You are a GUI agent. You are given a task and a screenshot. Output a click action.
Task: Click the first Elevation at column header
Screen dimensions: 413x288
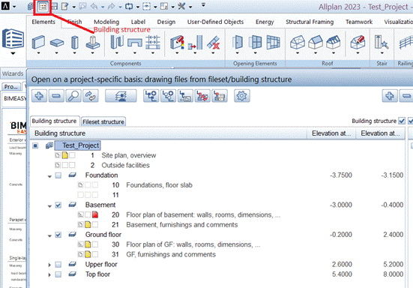331,133
